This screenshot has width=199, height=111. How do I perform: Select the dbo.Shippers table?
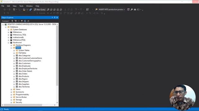click(x=24, y=81)
